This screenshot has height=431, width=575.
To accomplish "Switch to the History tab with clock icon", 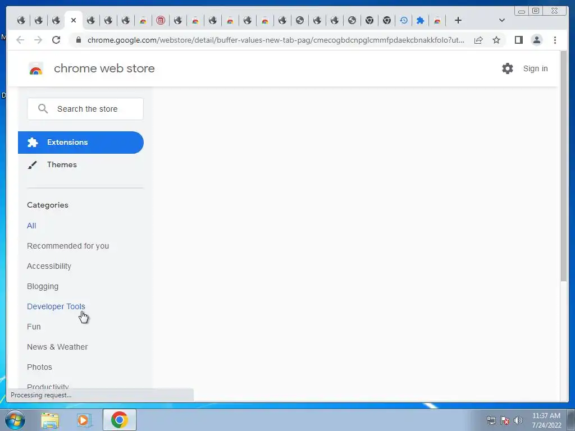I will point(404,21).
